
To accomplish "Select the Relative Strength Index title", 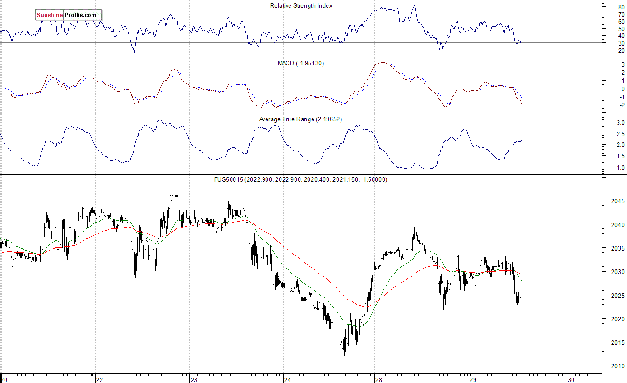I will [x=301, y=5].
